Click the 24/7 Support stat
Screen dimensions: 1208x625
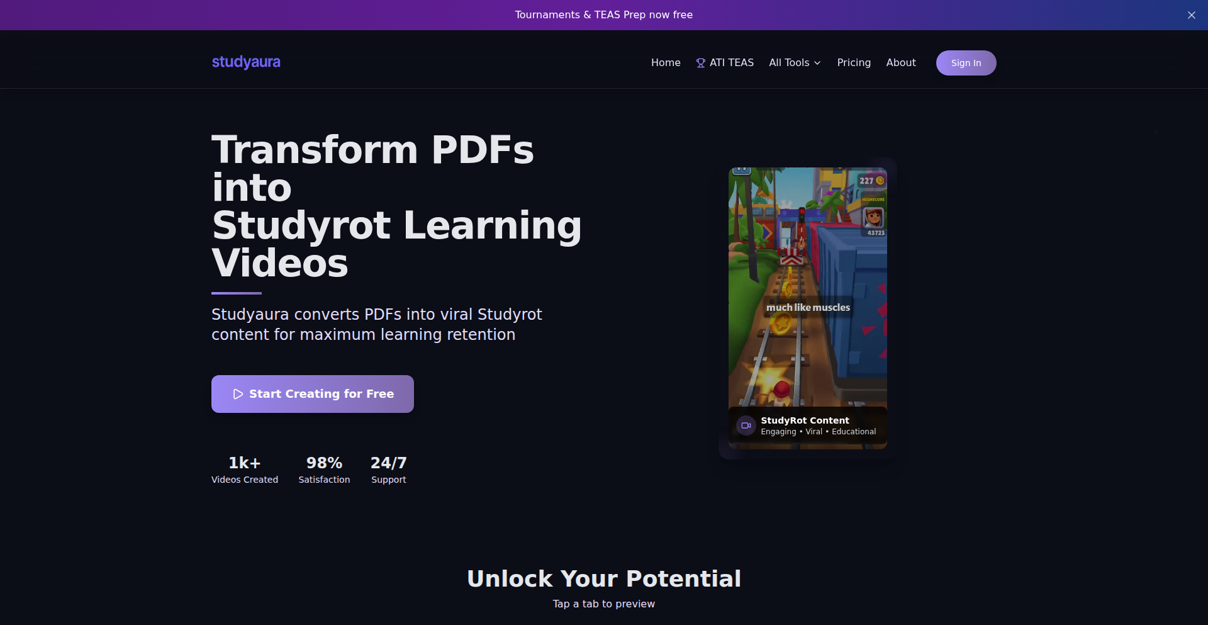389,470
